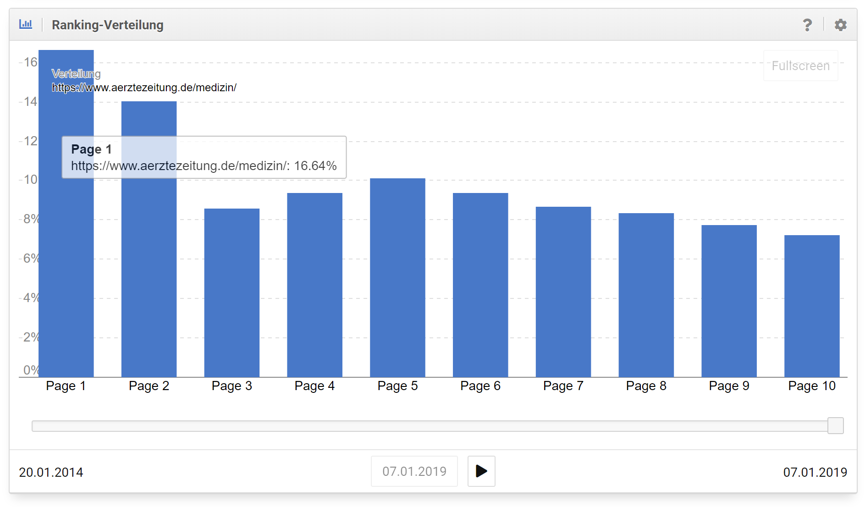Viewport: 865px width, 507px height.
Task: Click the 07.01.2019 date input field
Action: pos(414,471)
